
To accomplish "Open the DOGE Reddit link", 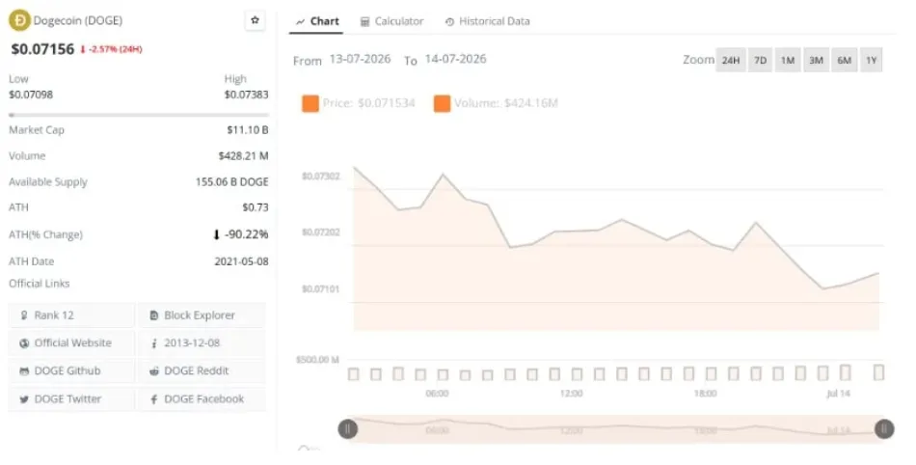I will click(202, 371).
